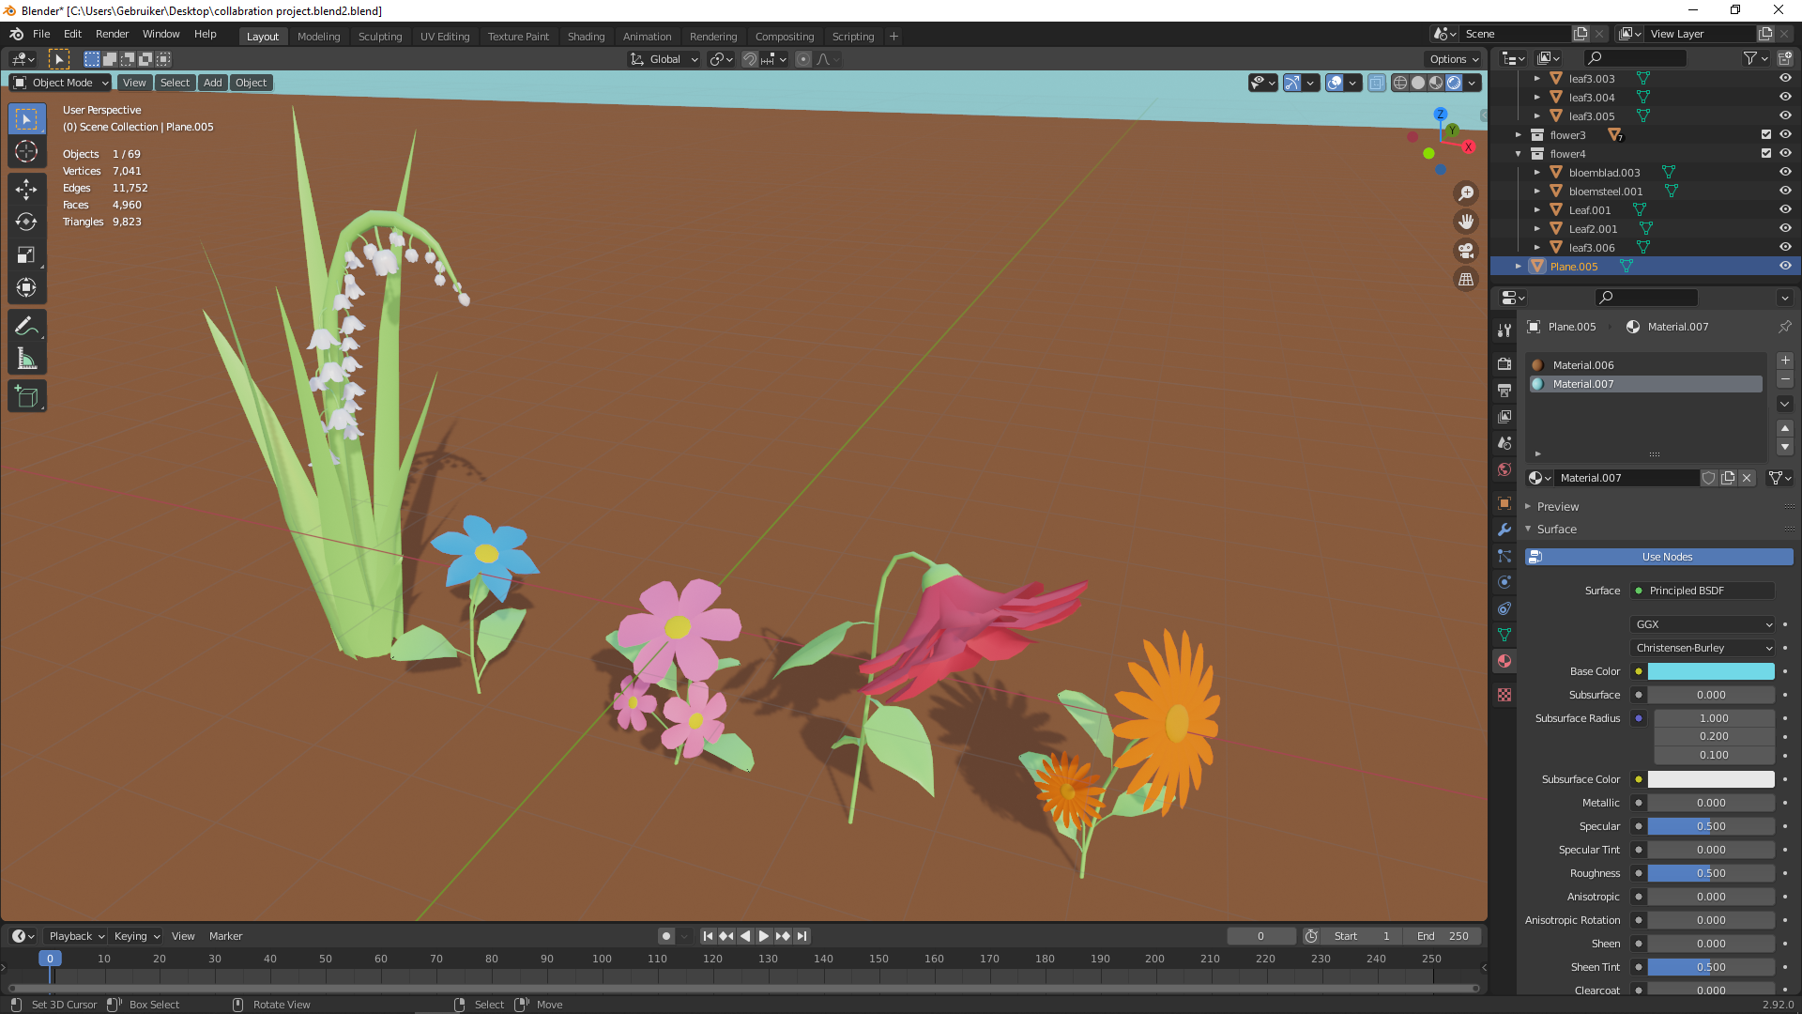Open the Object Mode dropdown

click(x=61, y=83)
